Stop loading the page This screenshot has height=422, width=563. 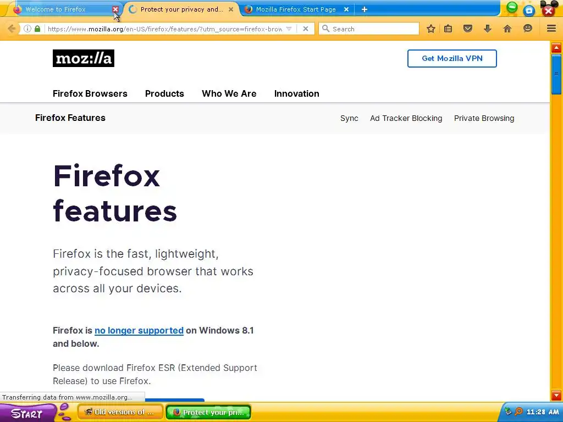click(x=306, y=29)
